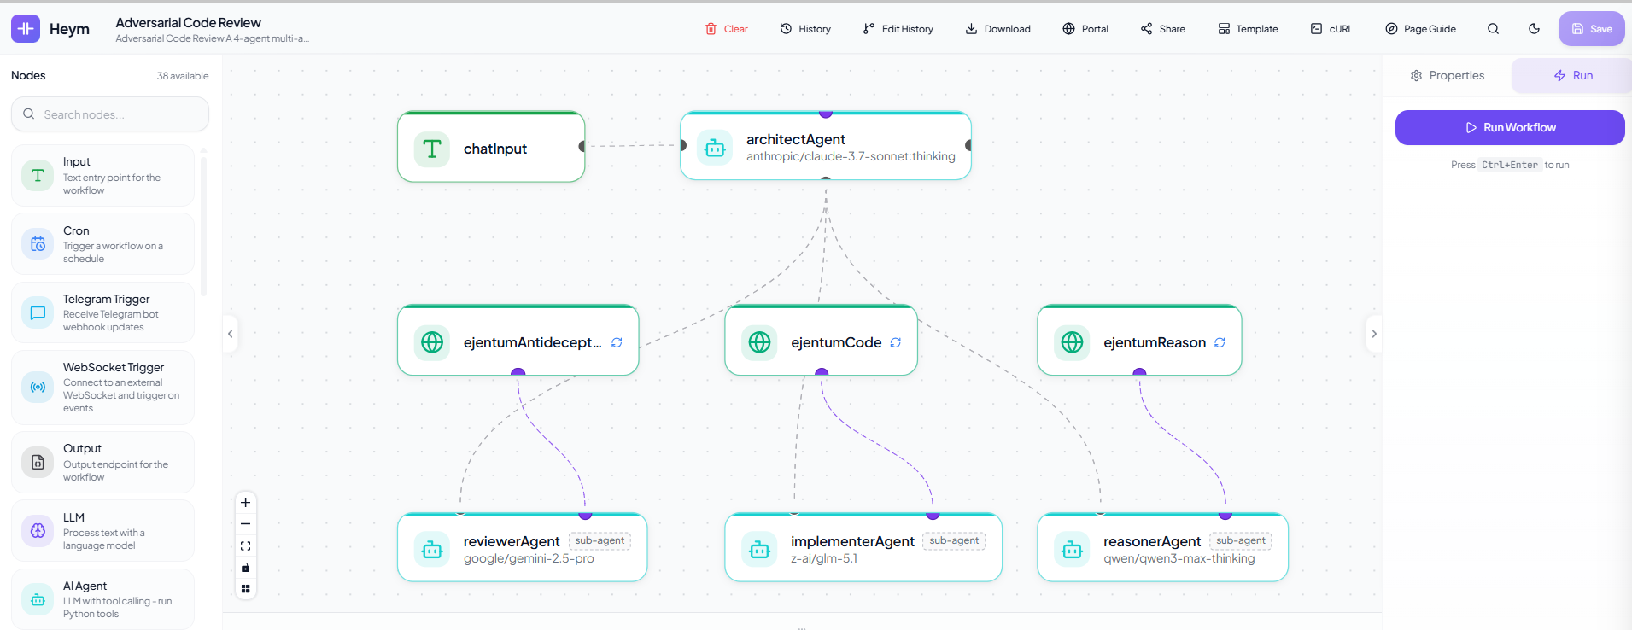Collapse the right properties panel
This screenshot has height=630, width=1632.
(x=1374, y=334)
